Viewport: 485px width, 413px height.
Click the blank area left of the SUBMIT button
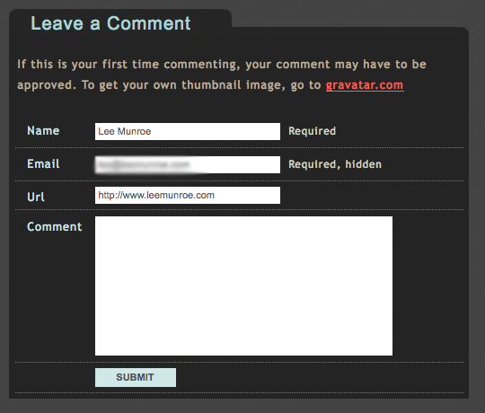point(55,377)
